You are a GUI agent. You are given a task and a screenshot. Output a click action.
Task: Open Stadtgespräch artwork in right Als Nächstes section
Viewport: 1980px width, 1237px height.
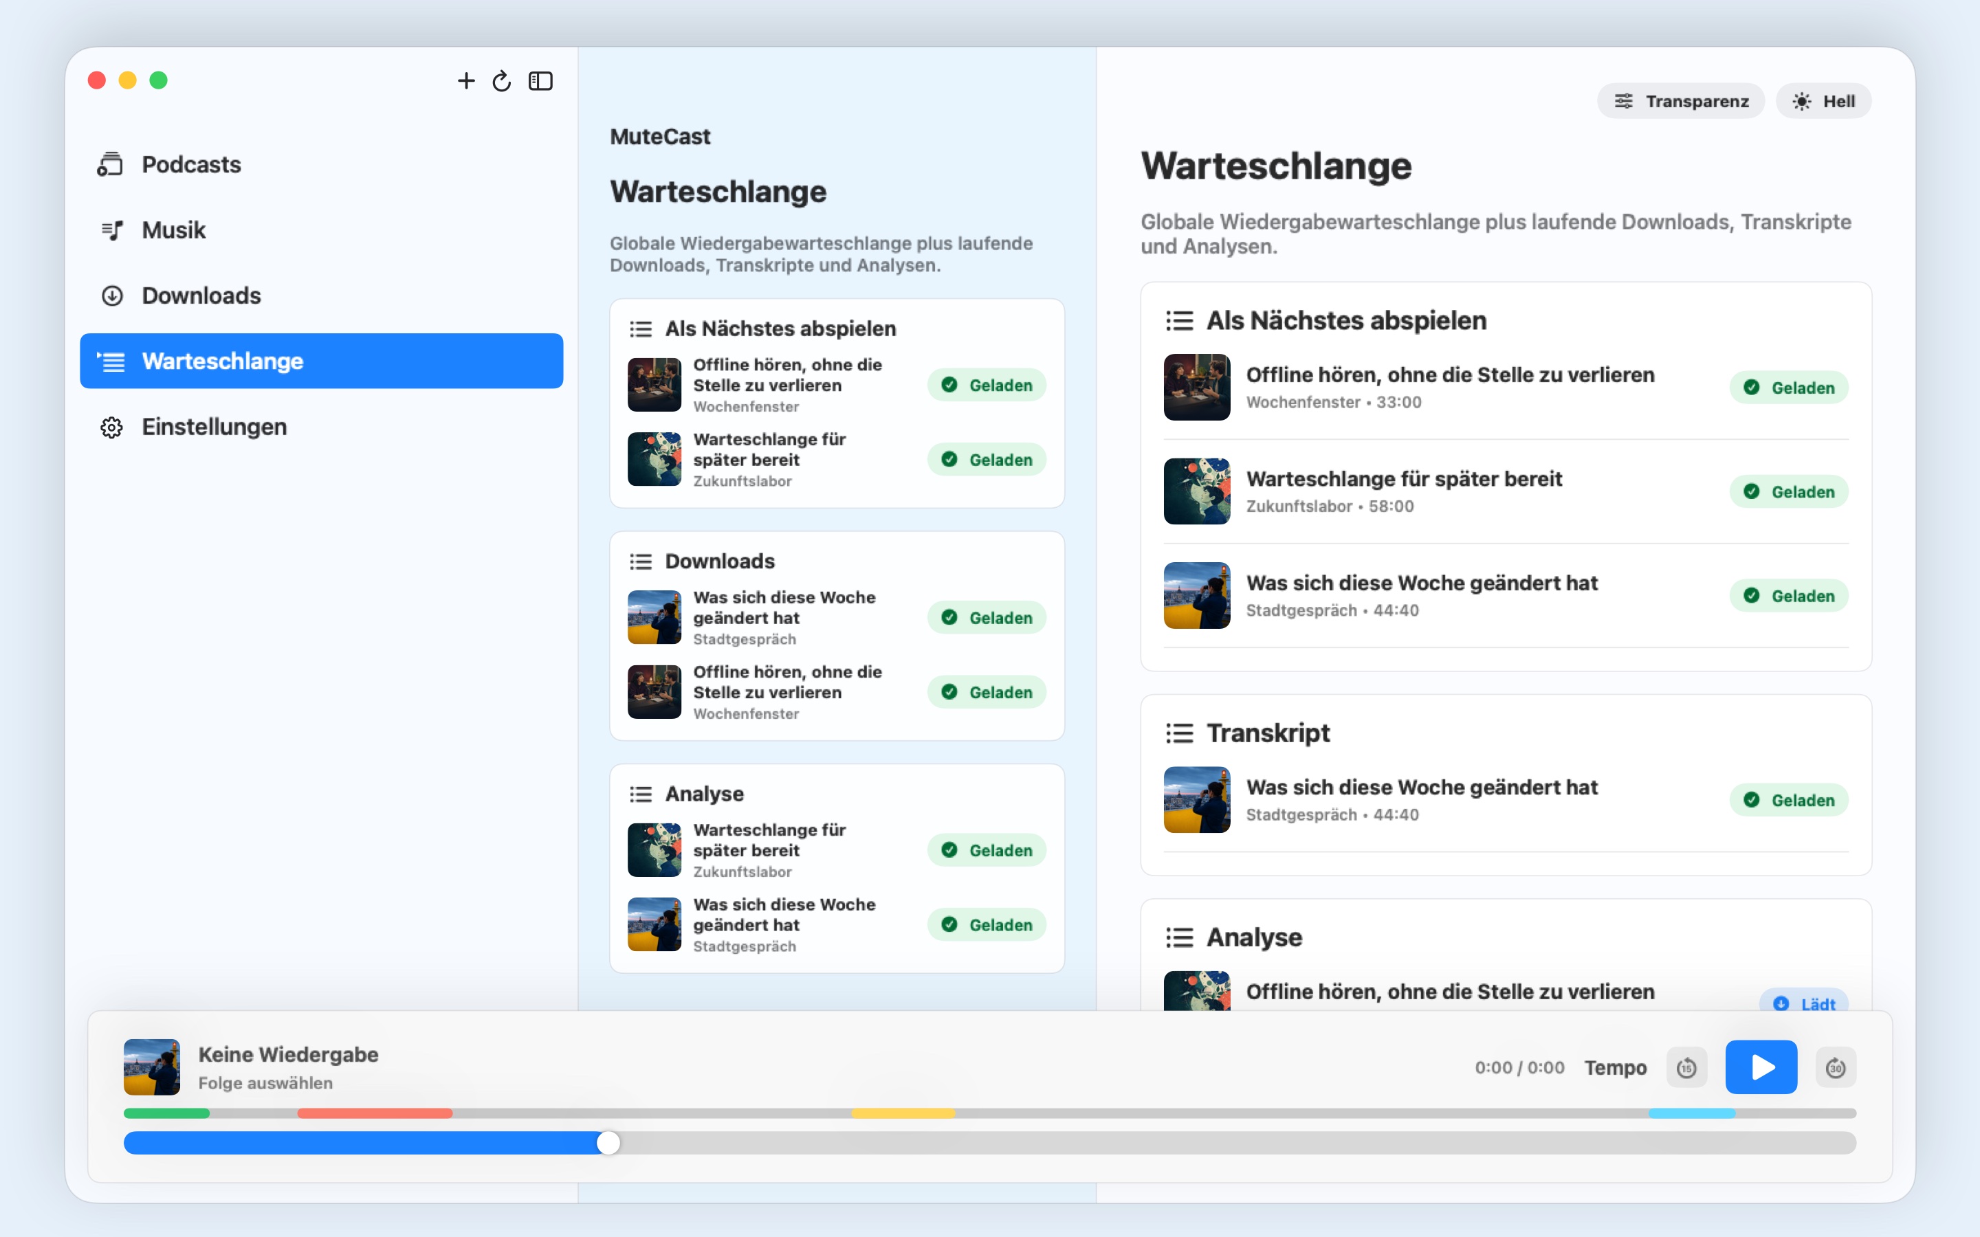tap(1196, 594)
